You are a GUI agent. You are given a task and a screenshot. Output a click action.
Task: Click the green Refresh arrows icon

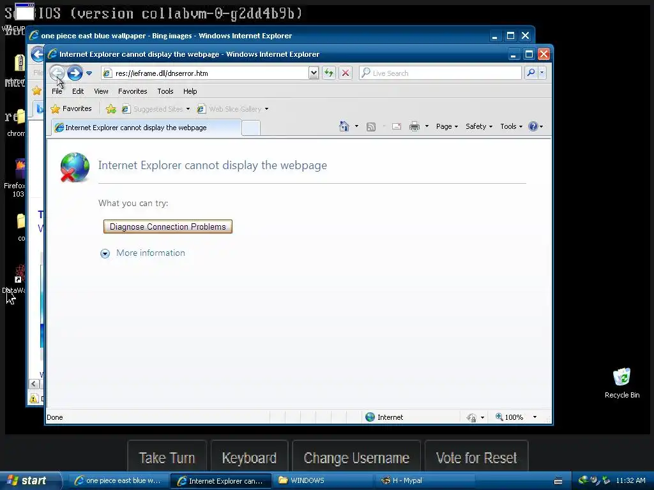pyautogui.click(x=329, y=73)
